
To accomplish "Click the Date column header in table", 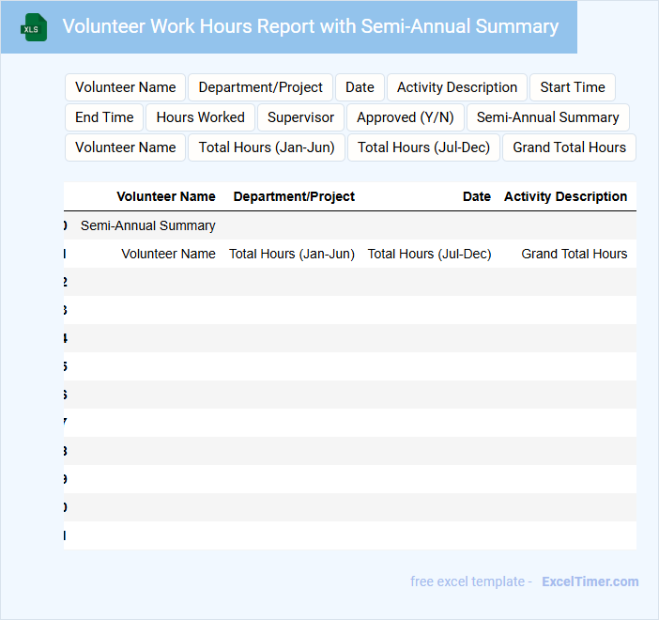I will click(477, 196).
